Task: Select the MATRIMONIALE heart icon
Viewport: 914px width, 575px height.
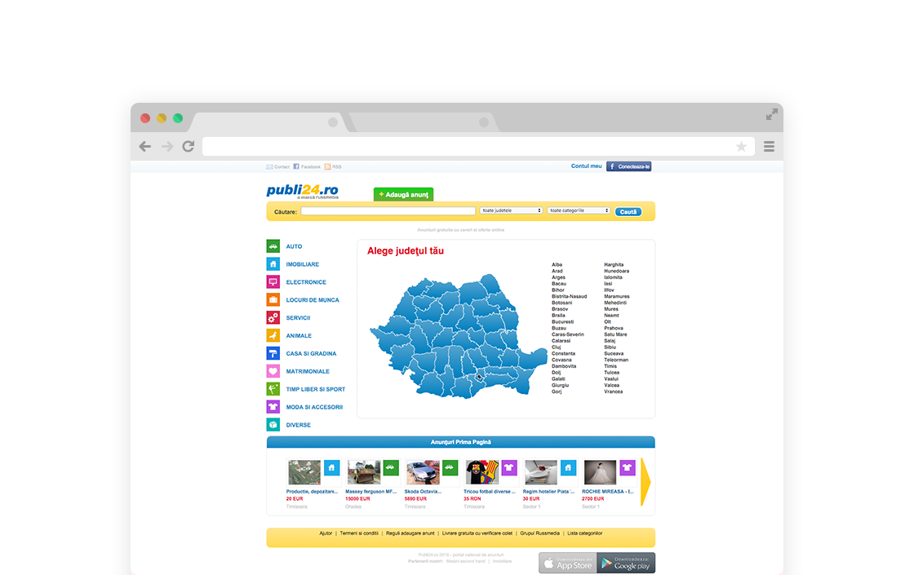Action: (x=273, y=371)
